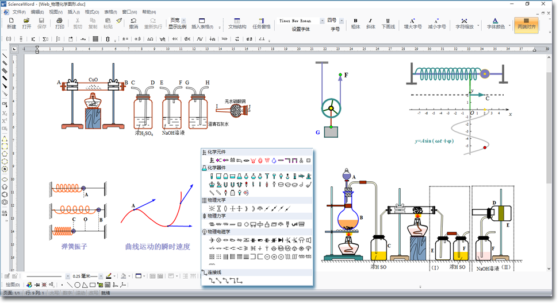This screenshot has height=304, width=560.
Task: Click the 打印 (Print) toolbar icon
Action: (60, 23)
